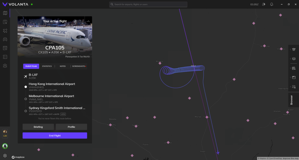299x160 pixels.
Task: Expand the route icon panel on right edge
Action: coord(294,87)
